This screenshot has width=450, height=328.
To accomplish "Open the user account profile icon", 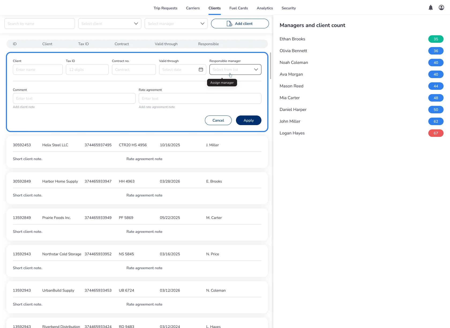I will coord(441,8).
